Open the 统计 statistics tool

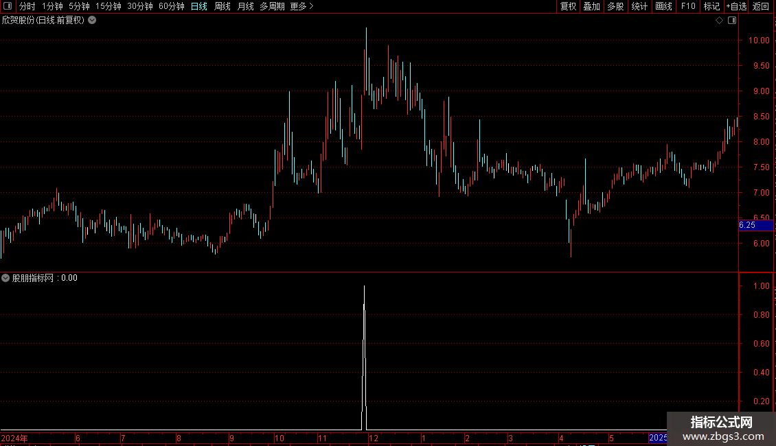pos(639,6)
